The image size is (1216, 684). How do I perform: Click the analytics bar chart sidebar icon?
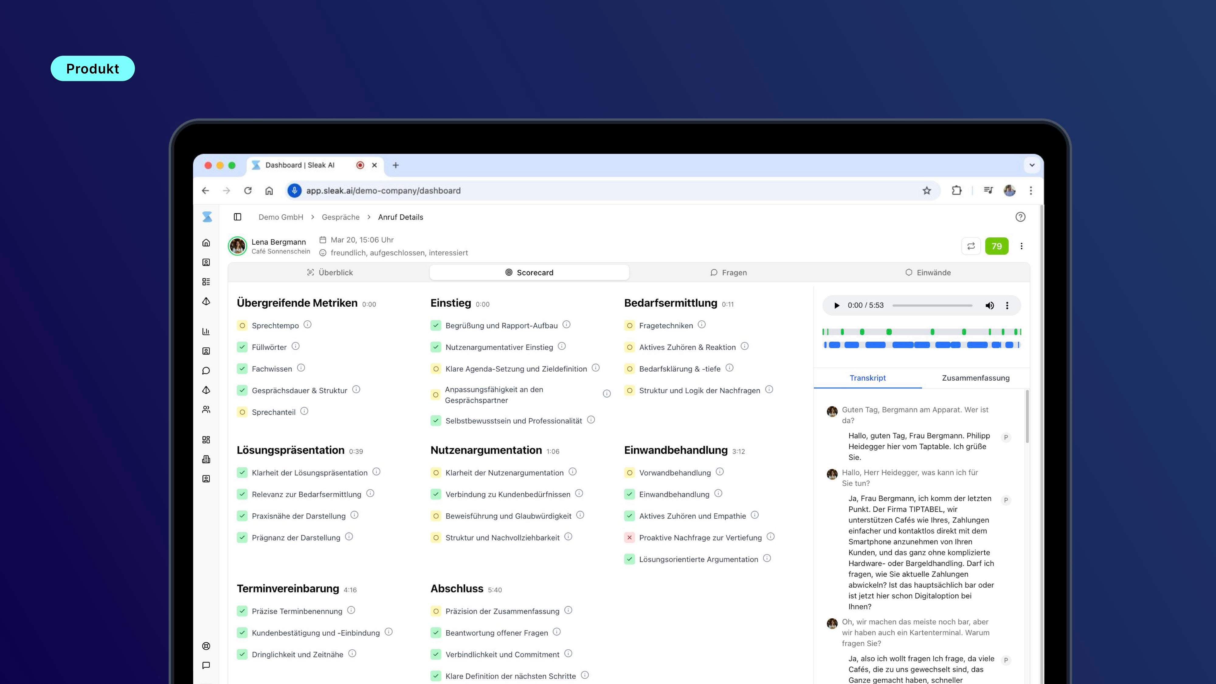[206, 331]
